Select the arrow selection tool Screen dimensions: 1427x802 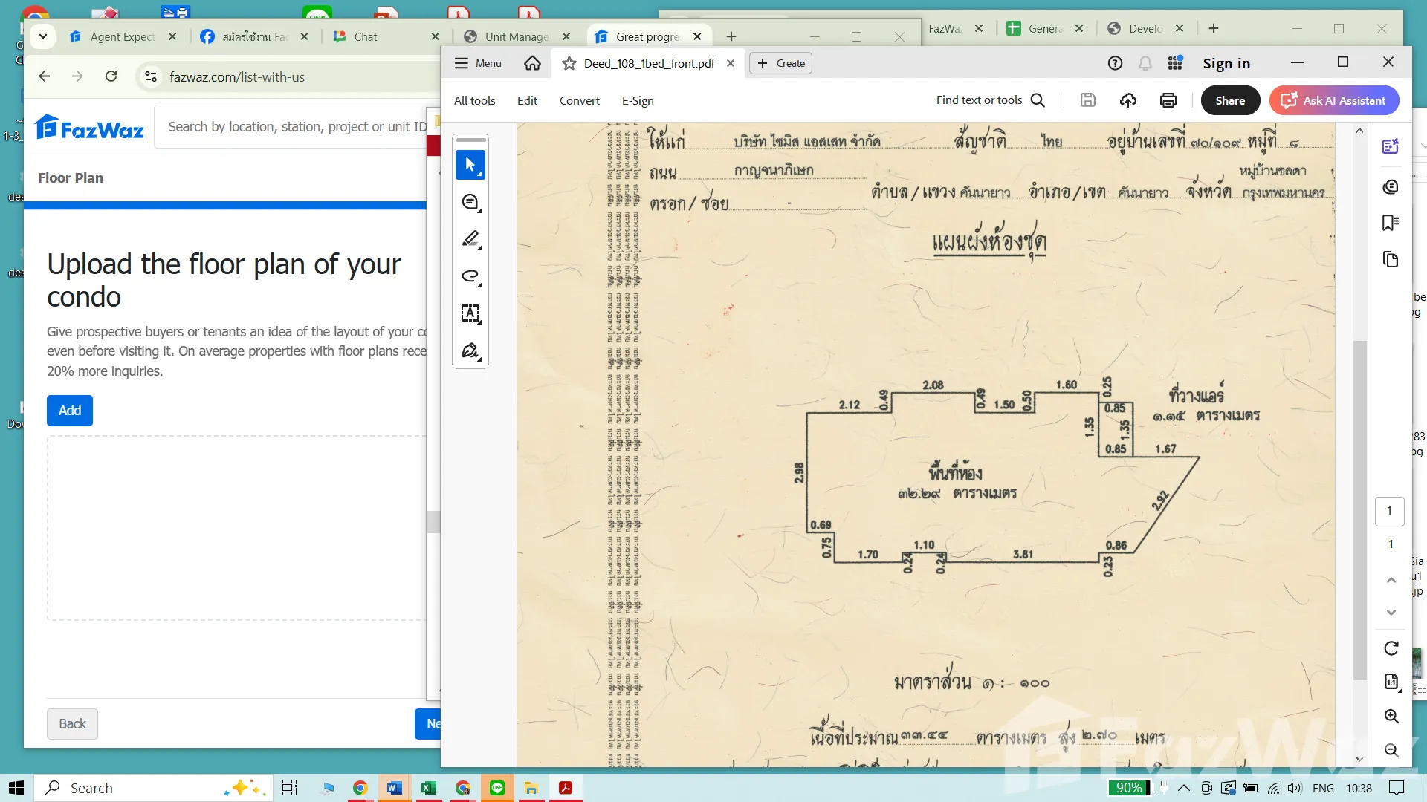[470, 165]
